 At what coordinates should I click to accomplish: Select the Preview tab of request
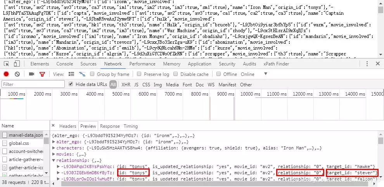click(x=88, y=126)
